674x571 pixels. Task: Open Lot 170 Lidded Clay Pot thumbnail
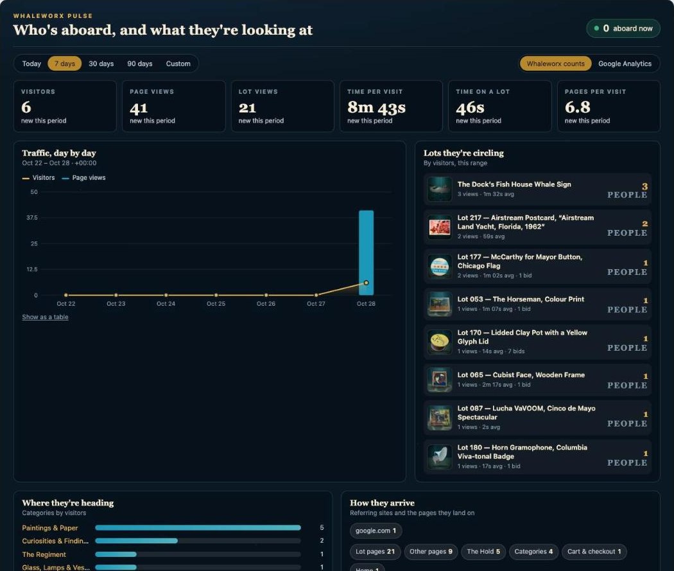click(x=440, y=342)
